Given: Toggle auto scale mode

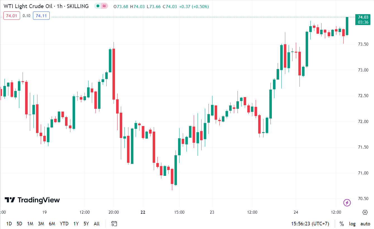Looking at the screenshot, I should click(x=365, y=224).
